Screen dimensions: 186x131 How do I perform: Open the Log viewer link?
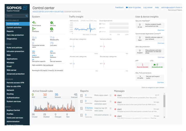148,8
